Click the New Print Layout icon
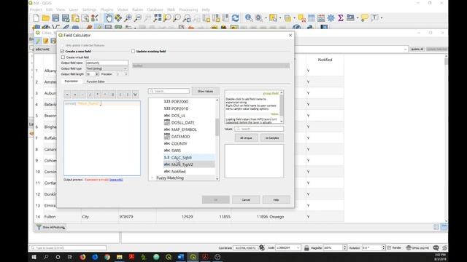The image size is (467, 262). coord(75,17)
